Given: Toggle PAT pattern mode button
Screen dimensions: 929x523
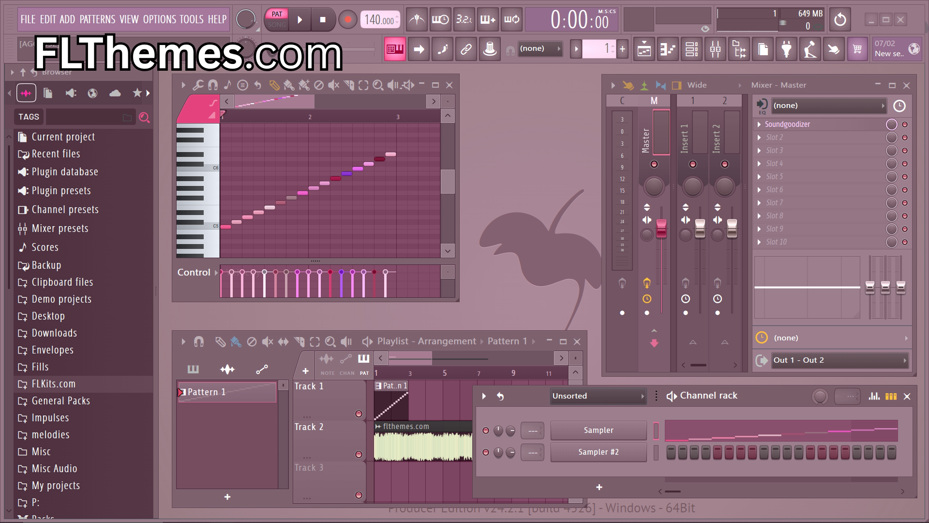Looking at the screenshot, I should pos(277,14).
